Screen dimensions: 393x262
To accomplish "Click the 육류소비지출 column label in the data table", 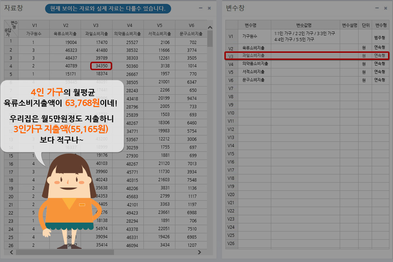I will (x=65, y=34).
